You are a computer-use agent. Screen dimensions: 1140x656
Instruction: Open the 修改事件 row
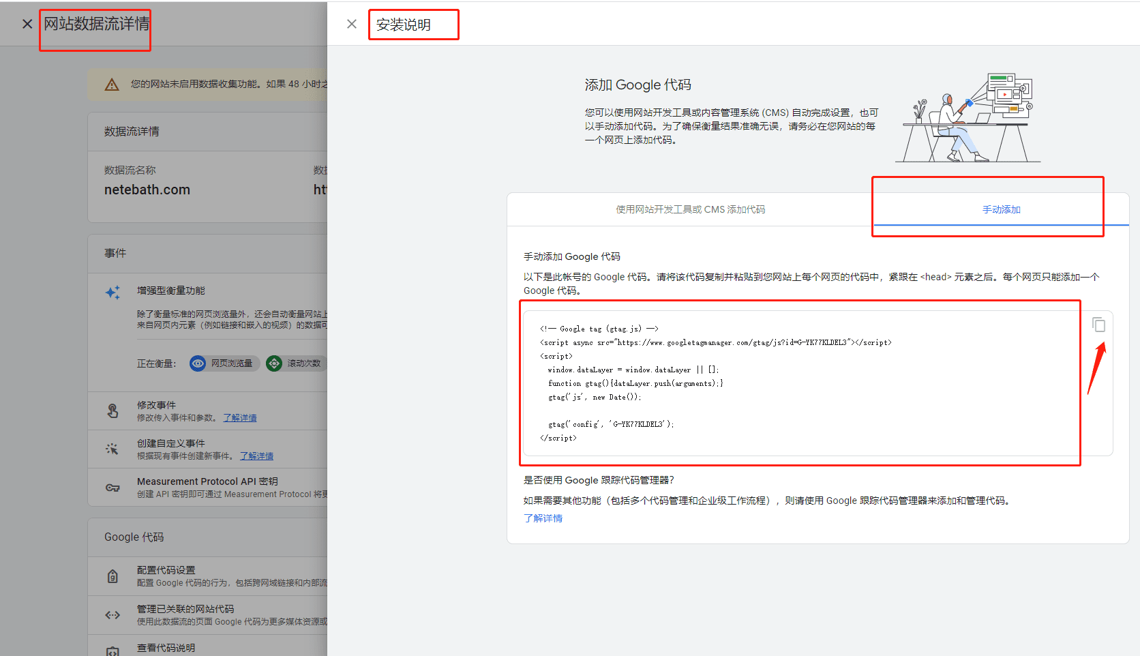[x=208, y=411]
